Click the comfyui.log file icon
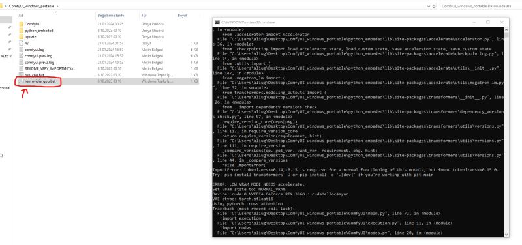 pyautogui.click(x=22, y=50)
